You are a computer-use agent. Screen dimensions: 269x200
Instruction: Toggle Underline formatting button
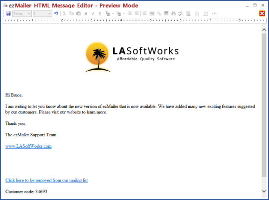tap(100, 13)
